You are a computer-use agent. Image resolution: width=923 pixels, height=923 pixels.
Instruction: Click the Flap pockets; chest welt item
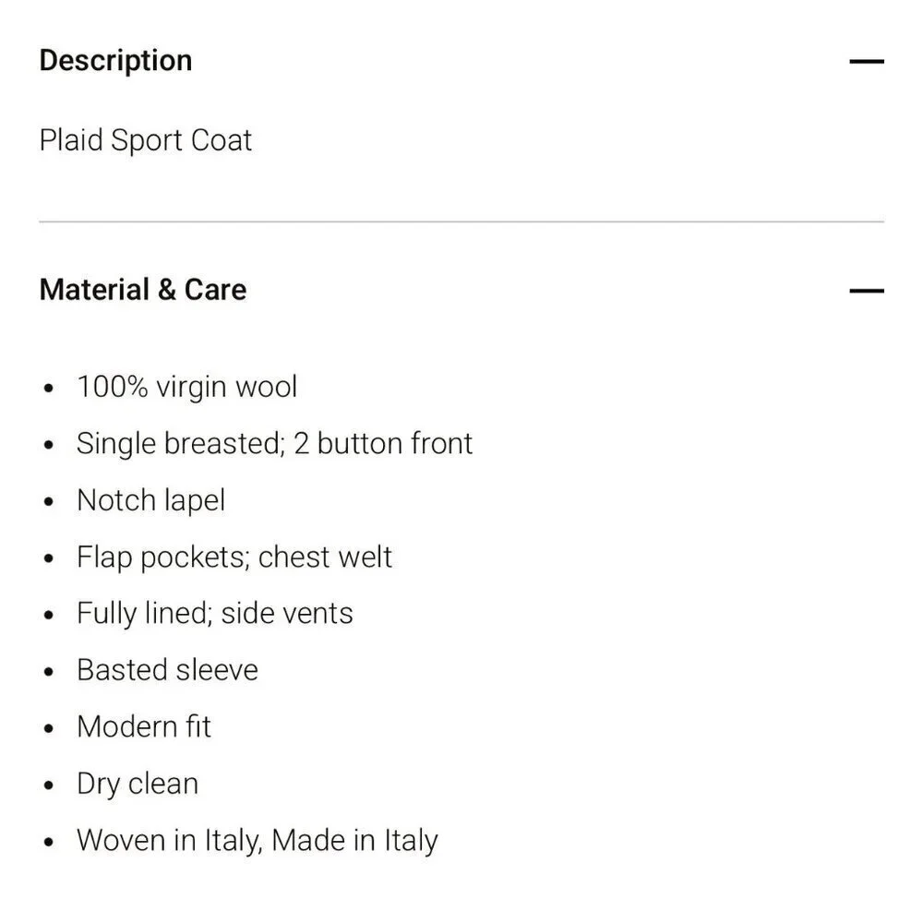point(234,557)
